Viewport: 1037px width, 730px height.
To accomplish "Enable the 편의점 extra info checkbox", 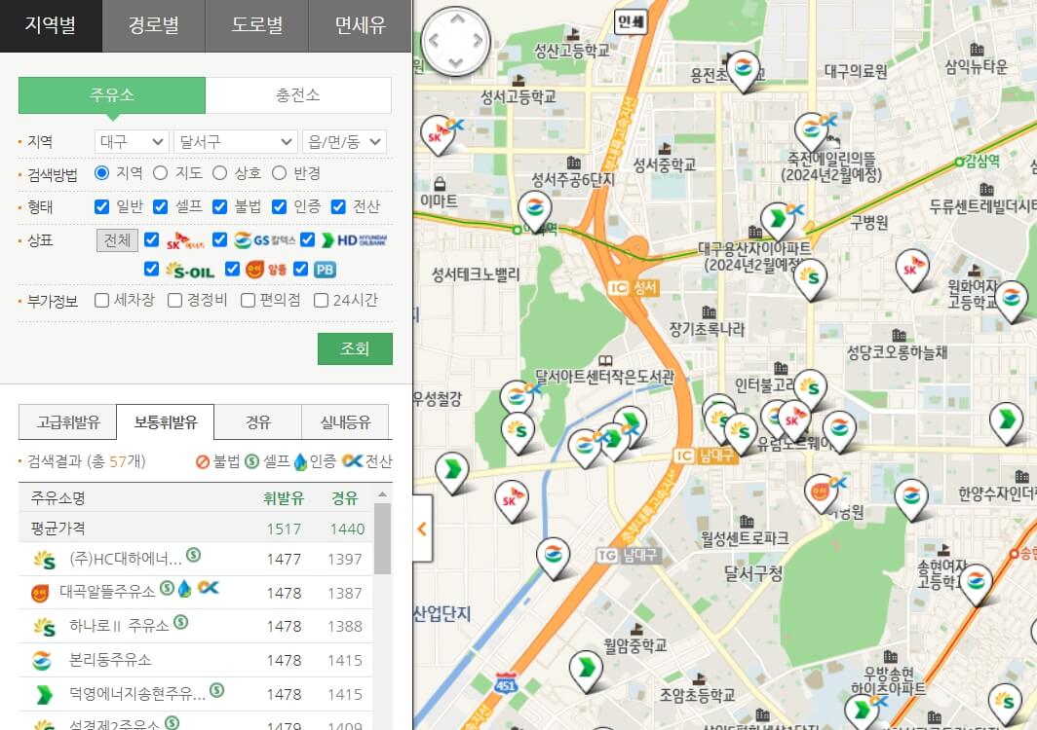I will (x=248, y=300).
